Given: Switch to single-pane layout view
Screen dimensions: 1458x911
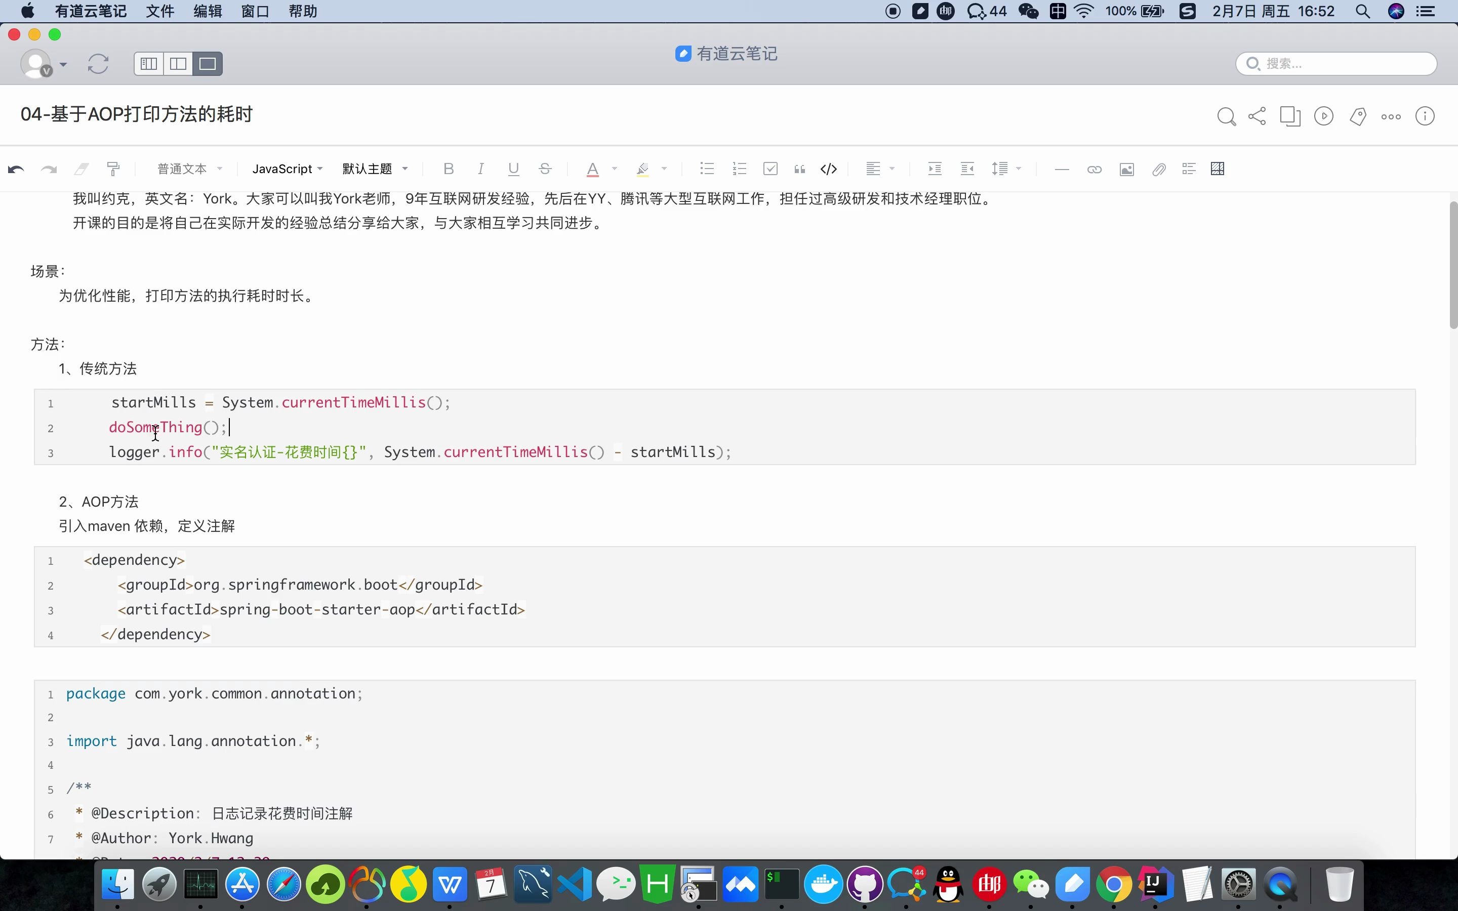Looking at the screenshot, I should pyautogui.click(x=208, y=64).
